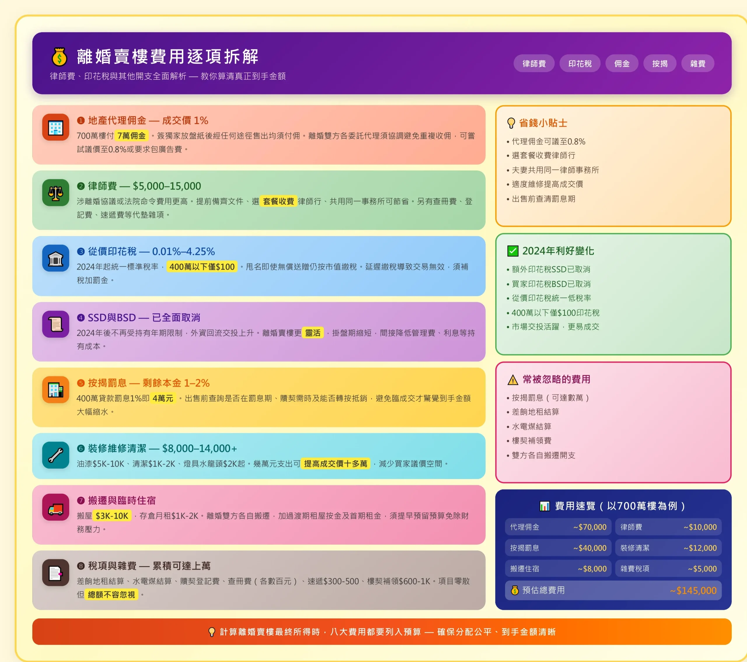
Task: Click the orange footer banner about 八大費用
Action: click(x=382, y=632)
